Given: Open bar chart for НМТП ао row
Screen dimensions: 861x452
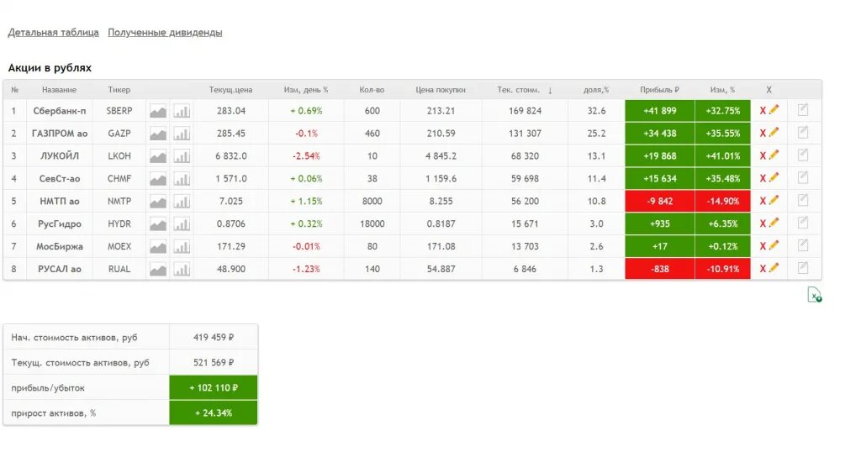Looking at the screenshot, I should point(182,202).
